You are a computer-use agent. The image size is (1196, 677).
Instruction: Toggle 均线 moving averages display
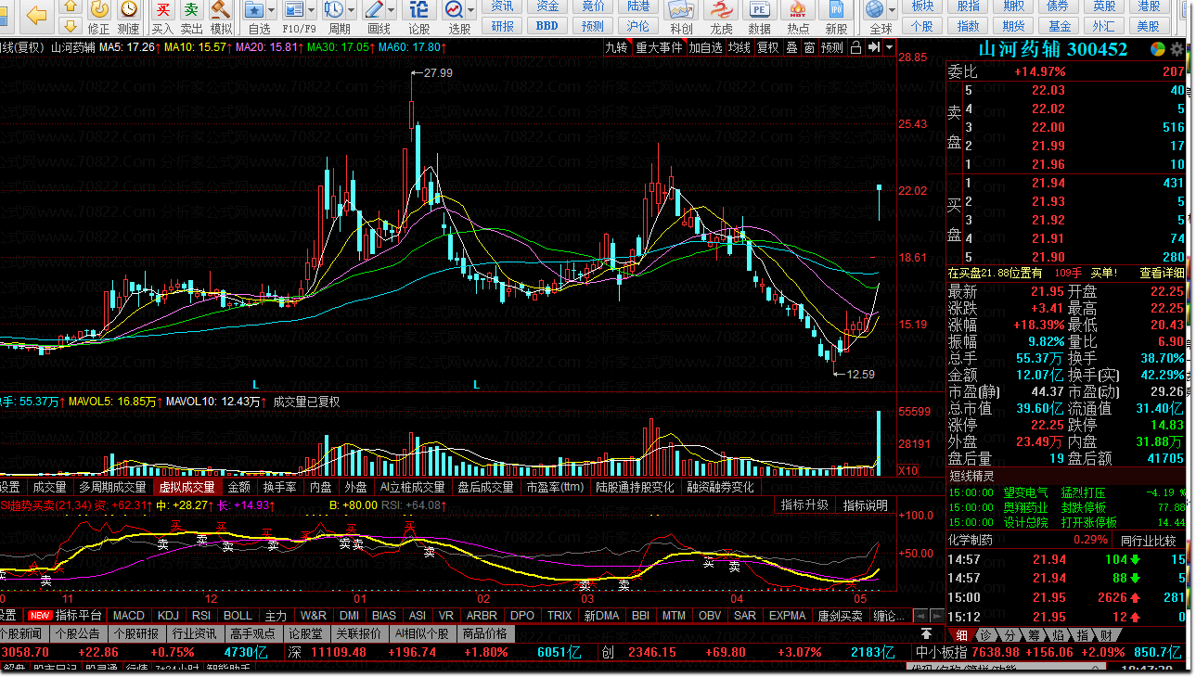click(x=739, y=48)
